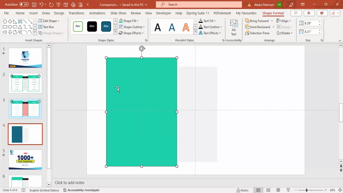Click the Undo arrow icon
The width and height of the screenshot is (343, 193).
[41, 5]
